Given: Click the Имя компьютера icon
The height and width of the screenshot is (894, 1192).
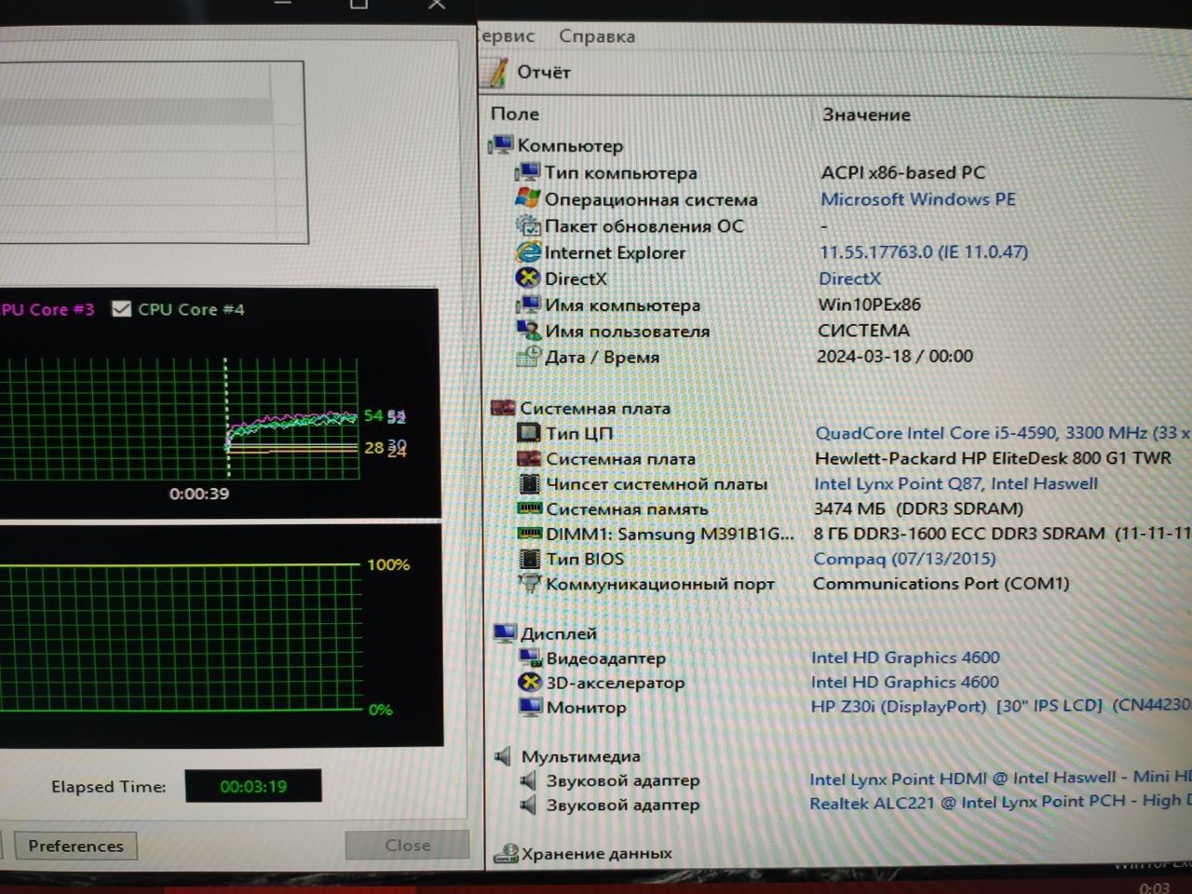Looking at the screenshot, I should [x=528, y=304].
